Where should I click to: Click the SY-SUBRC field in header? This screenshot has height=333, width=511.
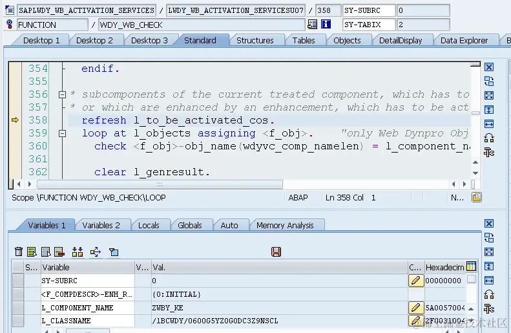(369, 10)
